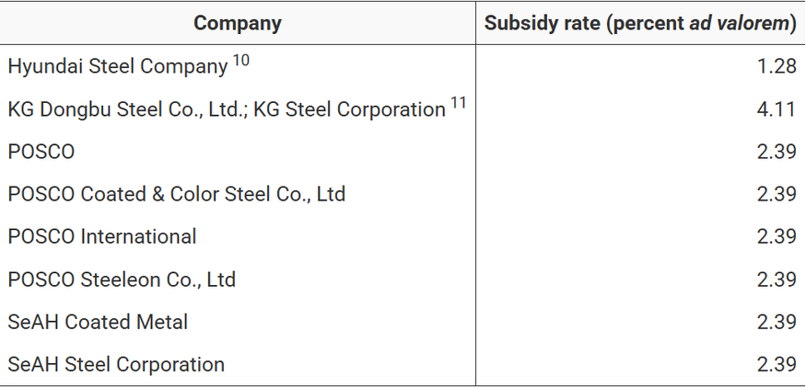Click the 4.11 subsidy rate value
This screenshot has width=806, height=388.
(x=777, y=109)
